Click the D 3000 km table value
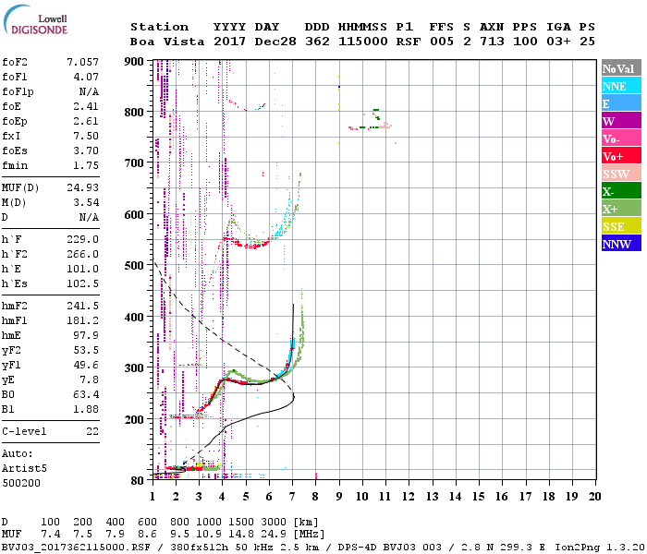647x554 pixels. click(x=274, y=522)
